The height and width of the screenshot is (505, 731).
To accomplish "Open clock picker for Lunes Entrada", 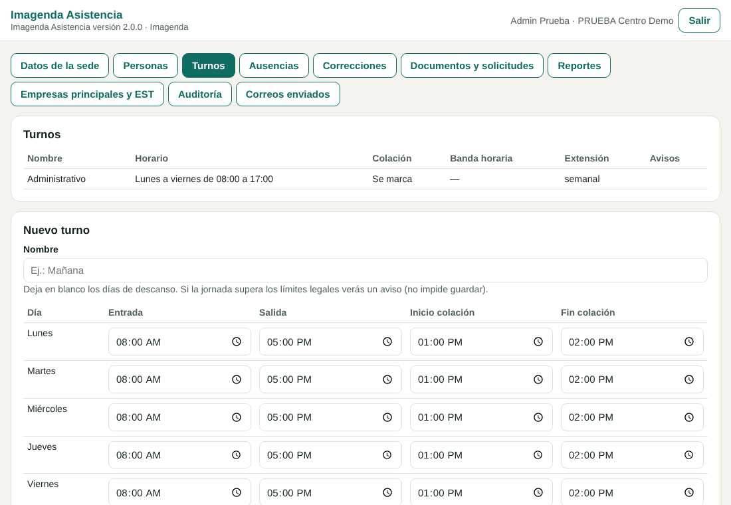I will (237, 342).
